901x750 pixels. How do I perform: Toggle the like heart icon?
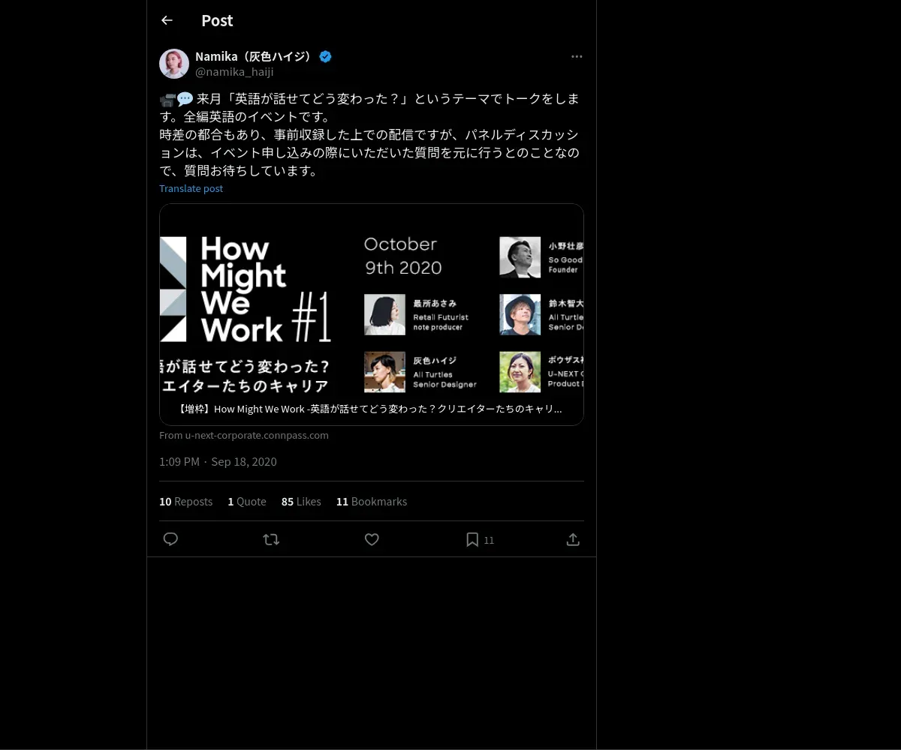[x=372, y=539]
